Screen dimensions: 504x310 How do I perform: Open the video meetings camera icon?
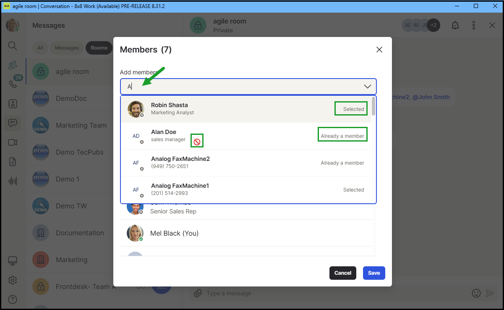pos(13,142)
